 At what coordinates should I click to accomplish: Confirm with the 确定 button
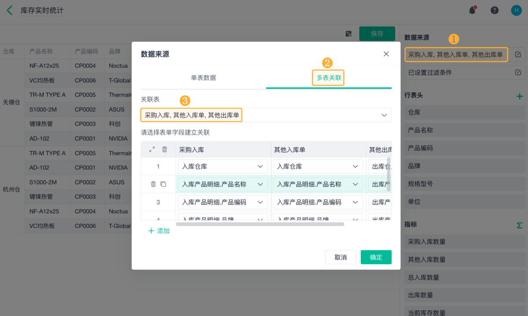pos(376,257)
